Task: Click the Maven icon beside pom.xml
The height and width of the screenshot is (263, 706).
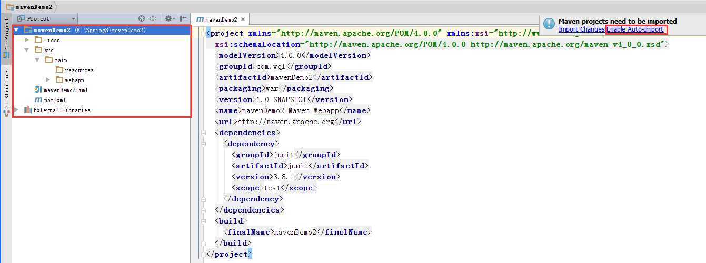Action: point(38,100)
